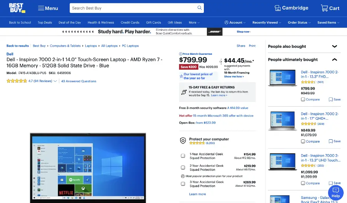Expand the 4.7 reviews dropdown chevron
The image size is (347, 203).
(x=55, y=81)
